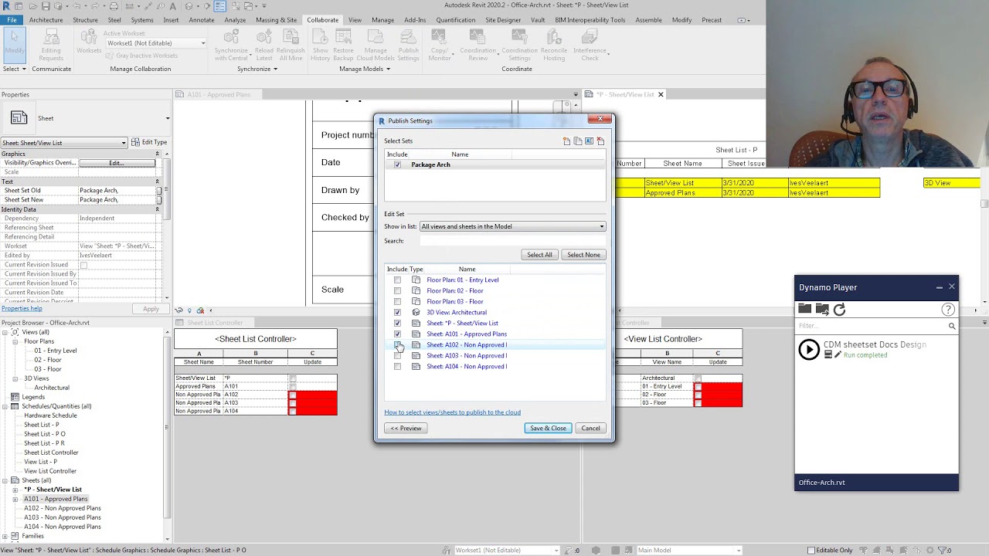Image resolution: width=989 pixels, height=556 pixels.
Task: Click the pencil edit icon in Dynamo Player
Action: (x=838, y=355)
